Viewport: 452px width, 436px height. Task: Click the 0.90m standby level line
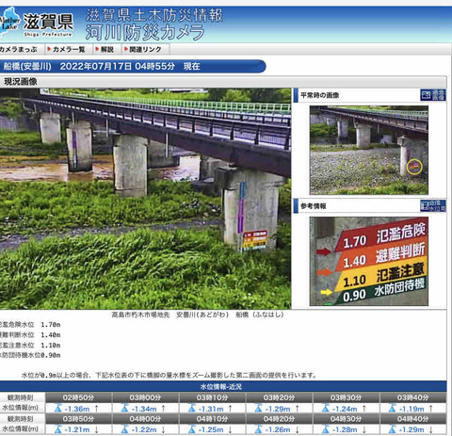(30, 355)
